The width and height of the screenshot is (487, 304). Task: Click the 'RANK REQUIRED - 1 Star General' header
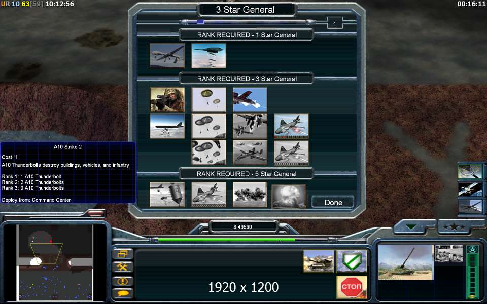coord(247,35)
